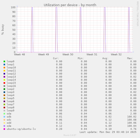Click the 'Avg:' column header

click(x=105, y=58)
